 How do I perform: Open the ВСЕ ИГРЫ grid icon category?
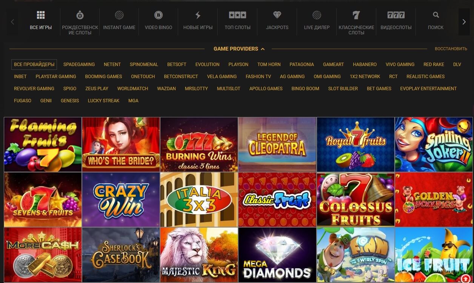(x=41, y=15)
